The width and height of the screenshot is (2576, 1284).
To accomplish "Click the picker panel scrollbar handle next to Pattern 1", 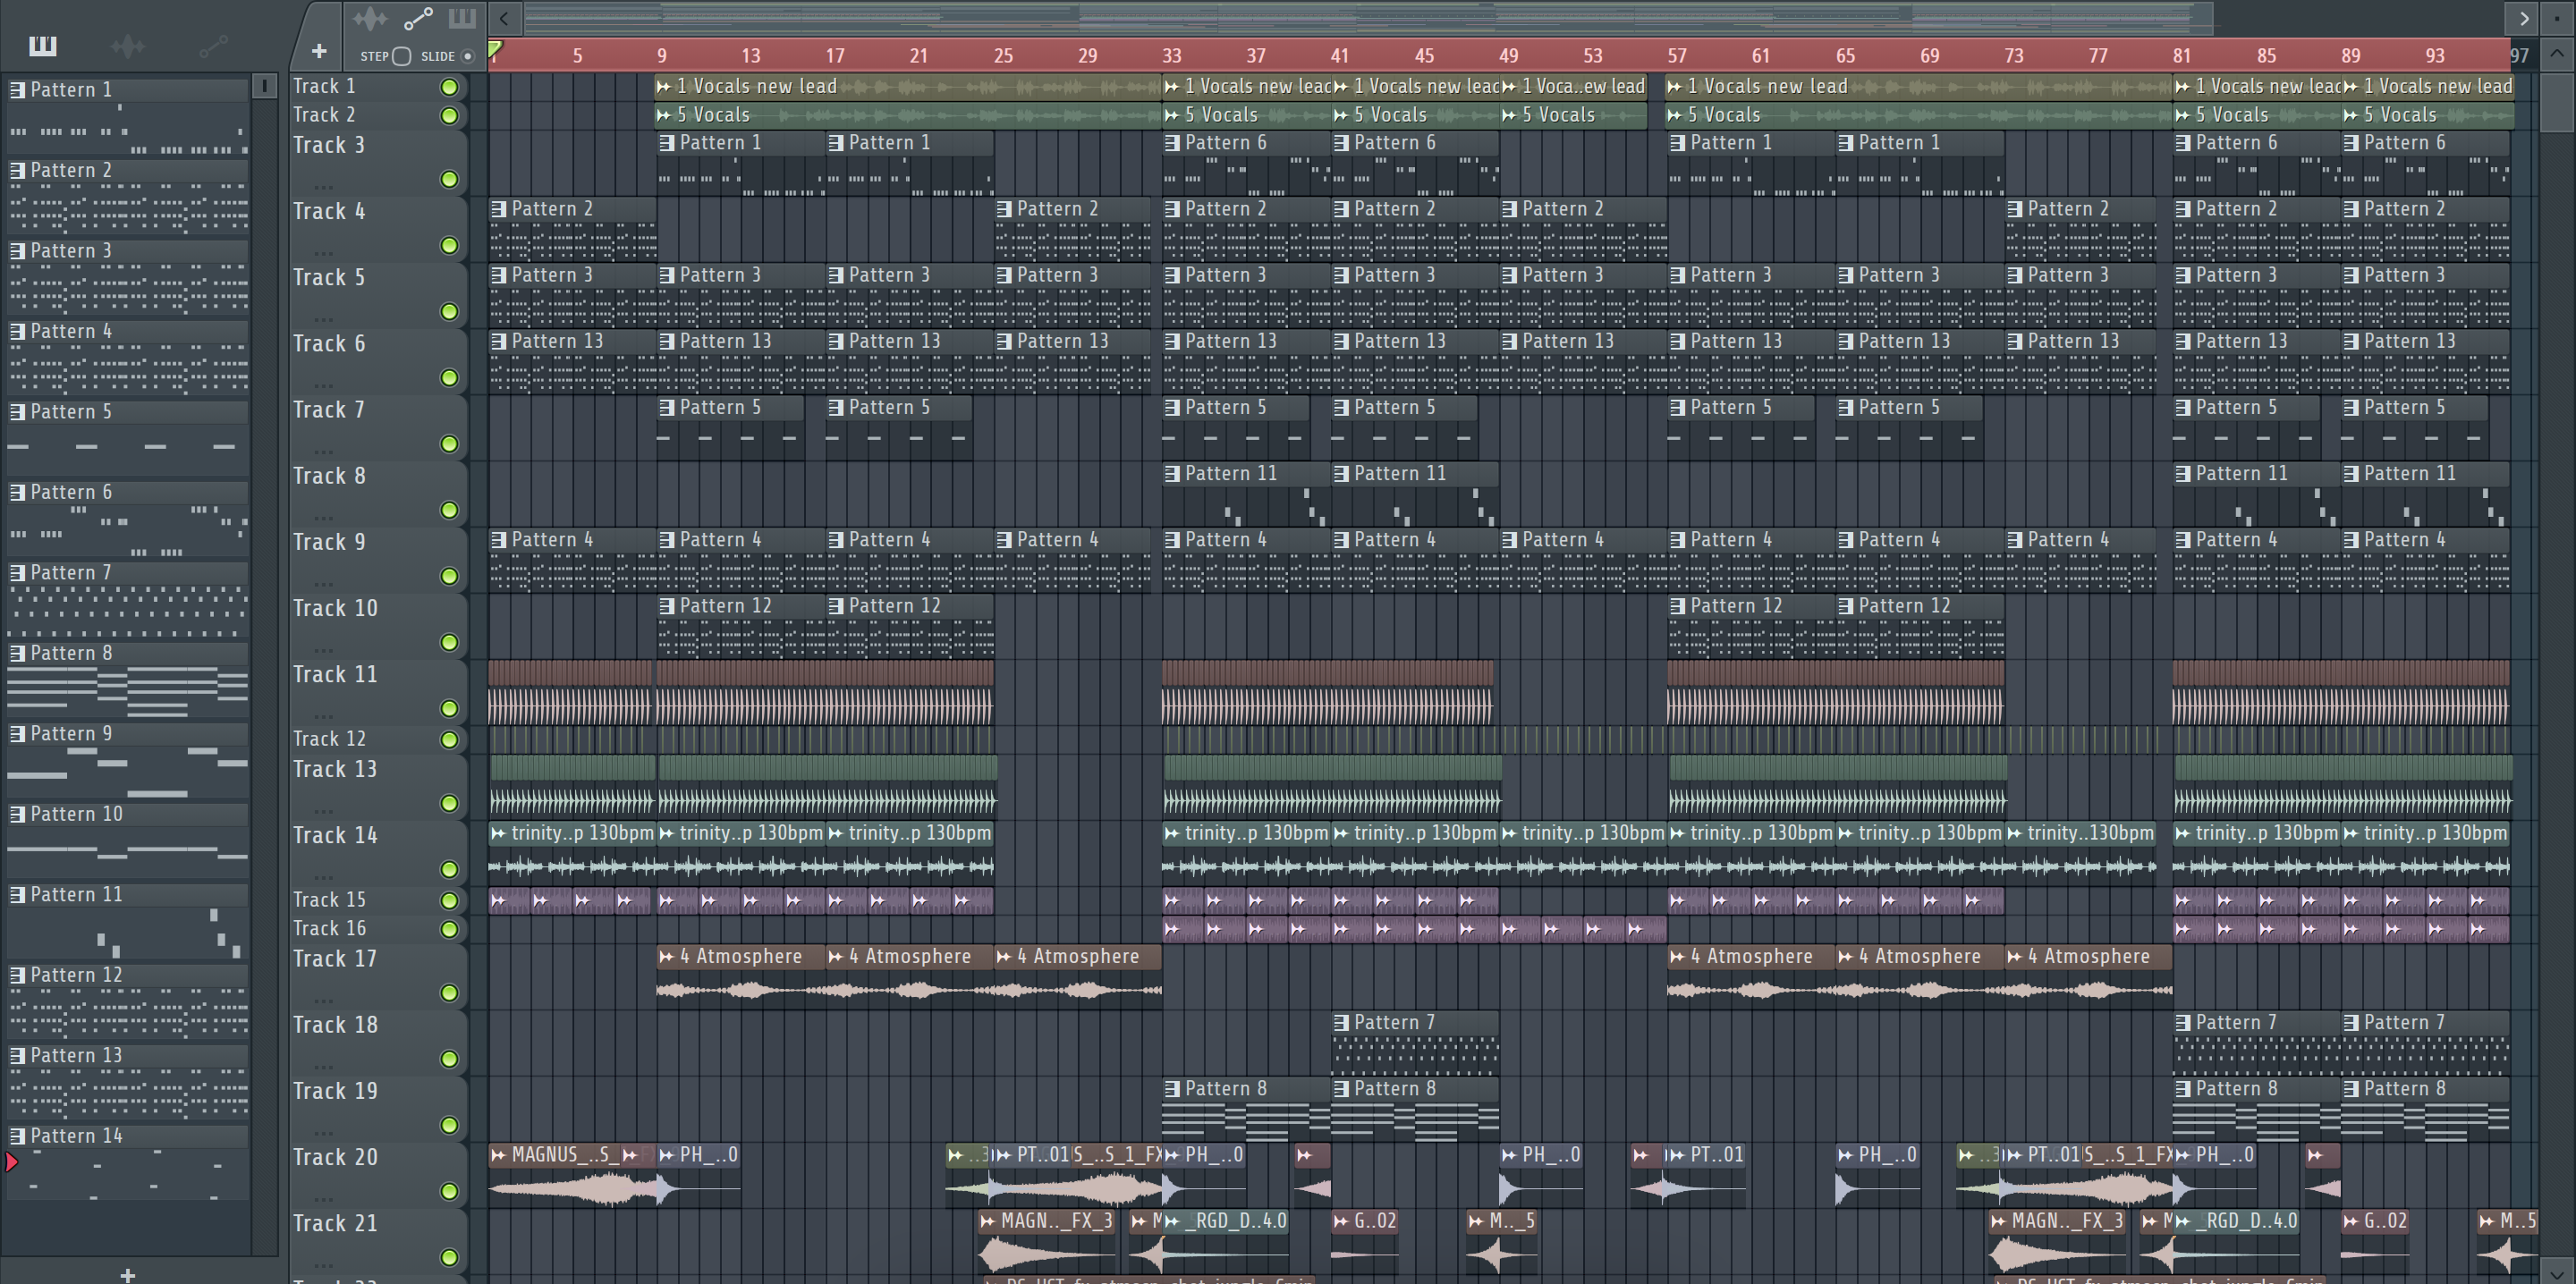I will pyautogui.click(x=264, y=86).
